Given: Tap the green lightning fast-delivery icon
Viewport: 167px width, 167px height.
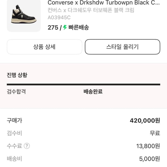Looking at the screenshot, I should (x=65, y=27).
